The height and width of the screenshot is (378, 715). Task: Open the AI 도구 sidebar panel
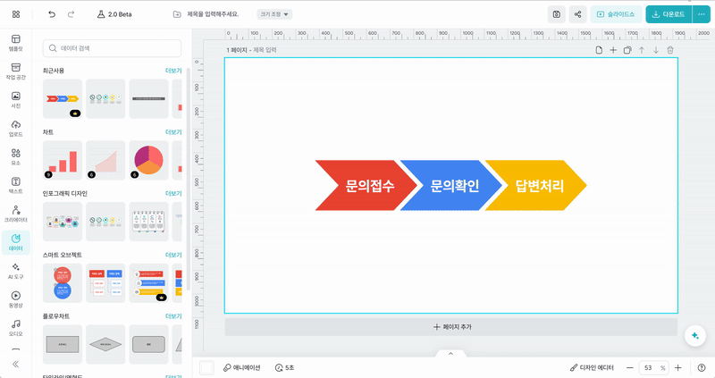[15, 270]
